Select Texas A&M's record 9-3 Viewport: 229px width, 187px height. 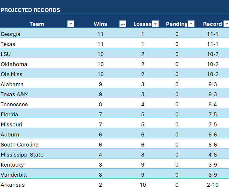212,94
